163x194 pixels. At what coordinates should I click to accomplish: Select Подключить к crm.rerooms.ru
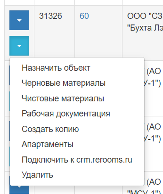(x=77, y=160)
